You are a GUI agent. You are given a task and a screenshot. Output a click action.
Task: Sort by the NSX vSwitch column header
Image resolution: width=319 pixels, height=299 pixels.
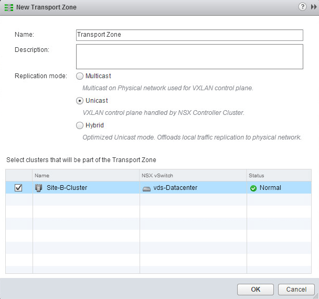tap(193, 175)
